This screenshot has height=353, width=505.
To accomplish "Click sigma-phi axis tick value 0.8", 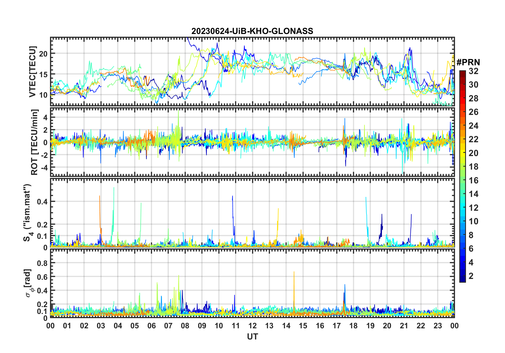I will (42, 263).
